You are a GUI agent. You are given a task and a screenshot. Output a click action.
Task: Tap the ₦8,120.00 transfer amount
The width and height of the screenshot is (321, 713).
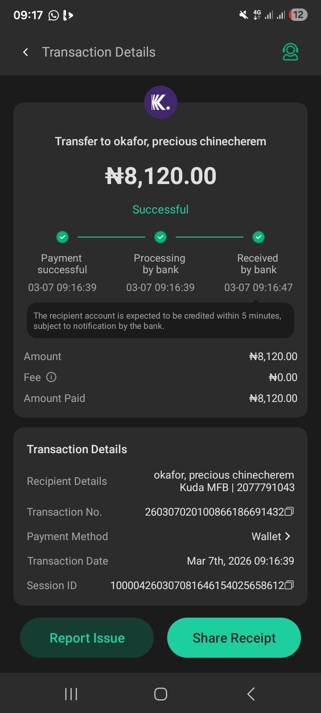(160, 176)
